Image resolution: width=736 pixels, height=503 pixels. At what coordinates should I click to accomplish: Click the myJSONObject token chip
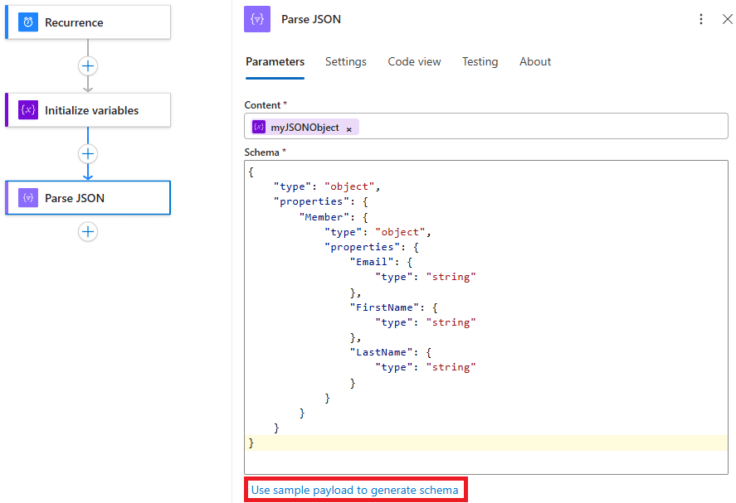[305, 127]
